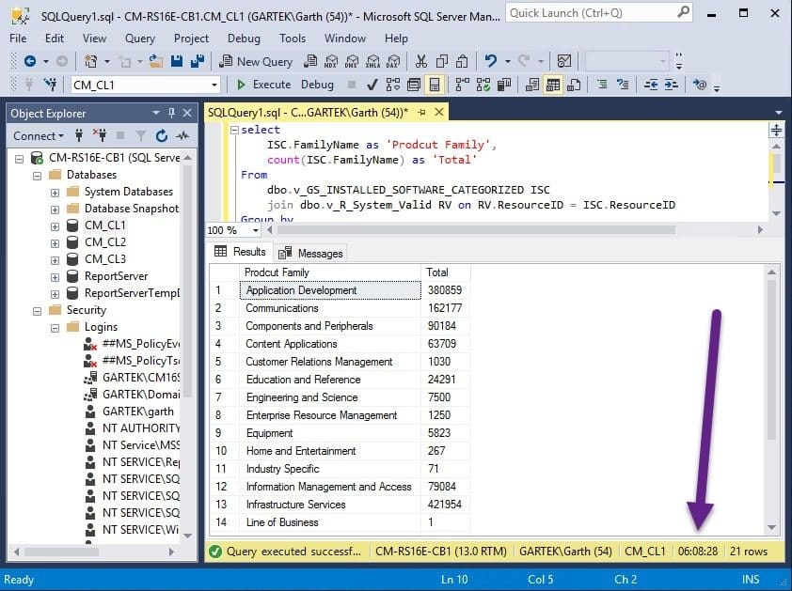Expand the CM_CL2 database node
Image resolution: width=792 pixels, height=591 pixels.
pos(55,243)
